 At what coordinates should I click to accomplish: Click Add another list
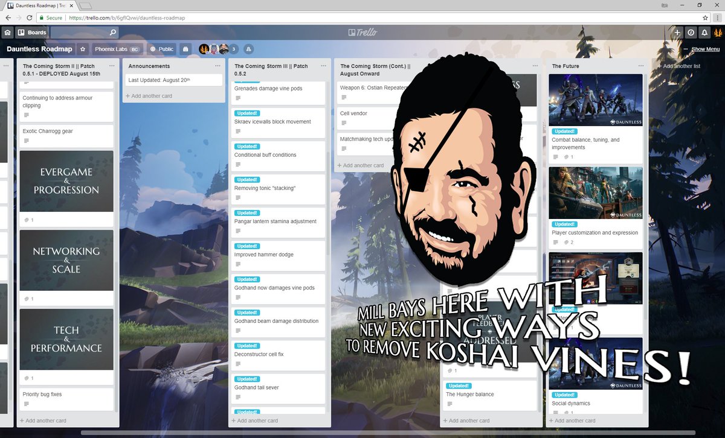point(678,66)
